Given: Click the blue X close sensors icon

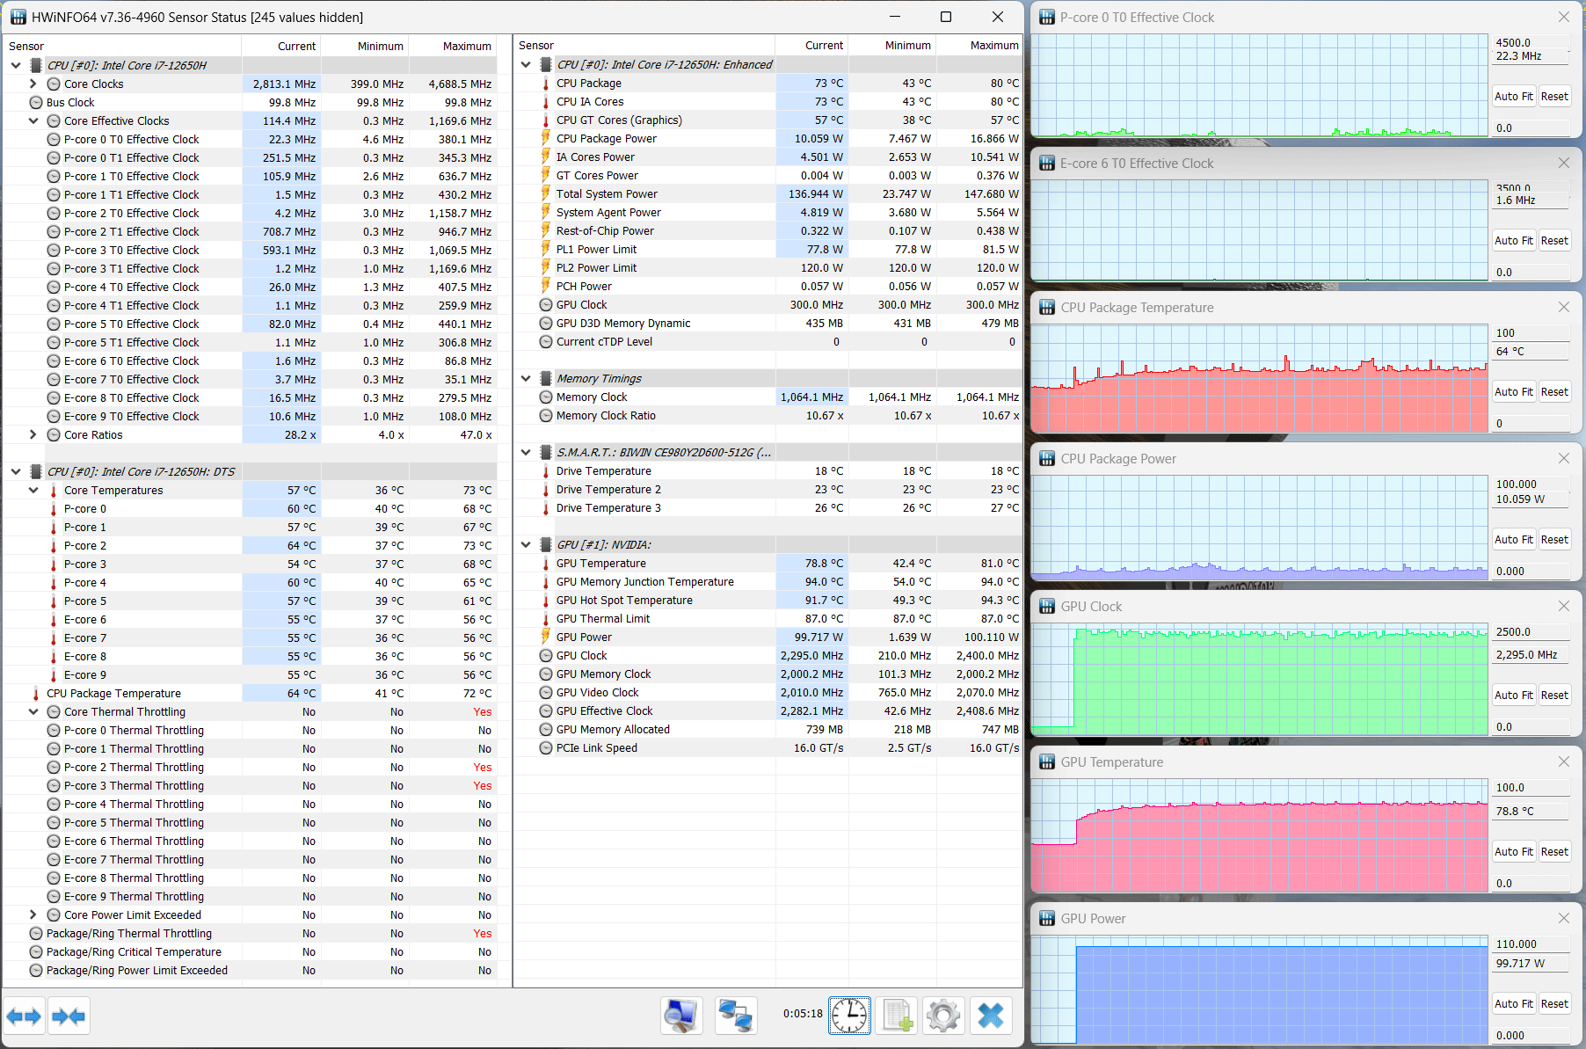Looking at the screenshot, I should coord(991,1016).
